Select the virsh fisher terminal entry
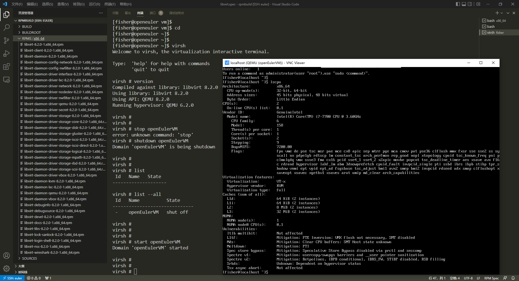Viewport: 519px width, 281px height. (499, 32)
